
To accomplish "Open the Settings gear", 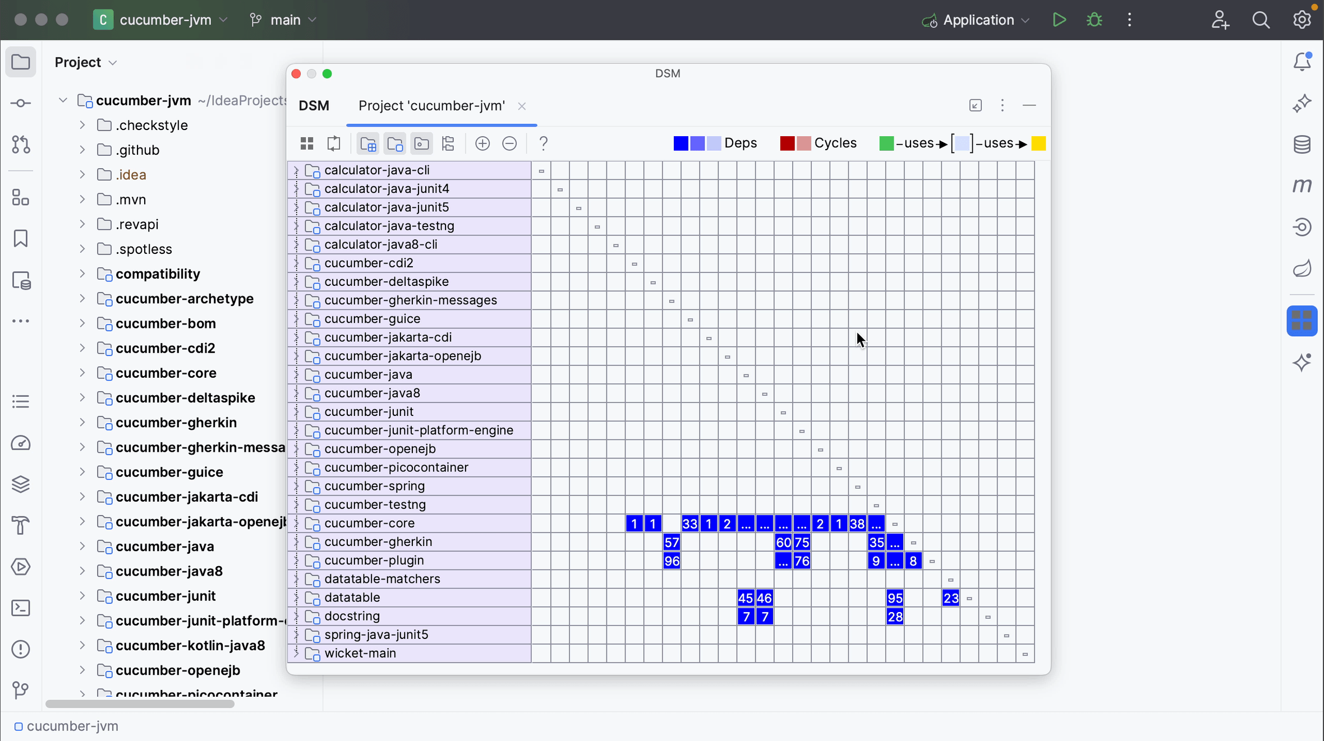I will (1302, 20).
